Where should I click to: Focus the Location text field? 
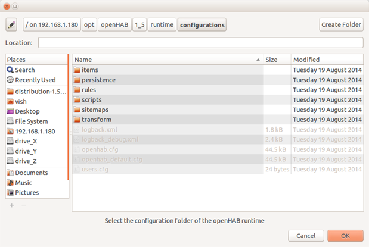[x=201, y=42]
